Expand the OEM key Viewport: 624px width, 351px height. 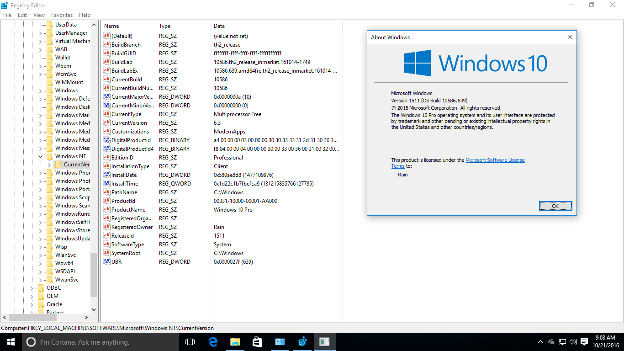coord(32,296)
